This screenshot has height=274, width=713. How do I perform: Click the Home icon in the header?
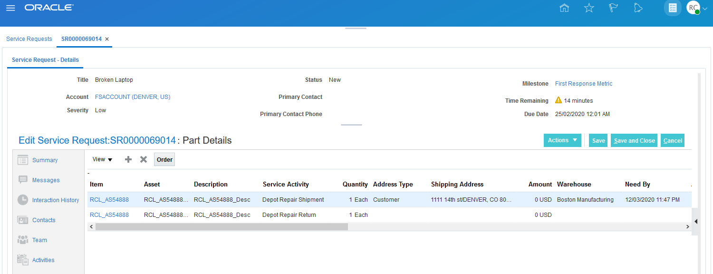pyautogui.click(x=564, y=8)
